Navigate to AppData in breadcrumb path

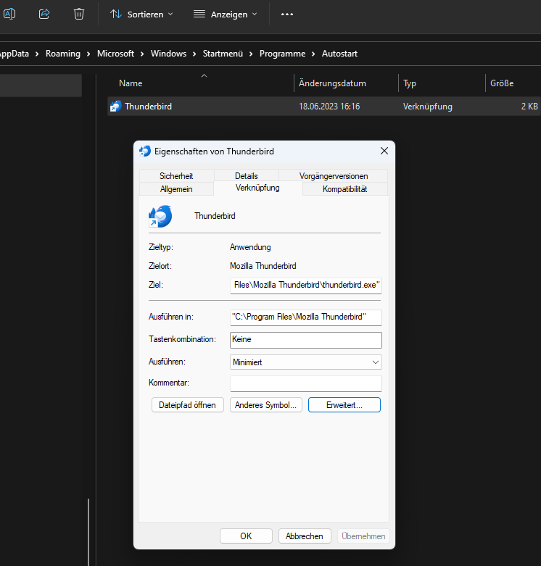click(x=14, y=54)
